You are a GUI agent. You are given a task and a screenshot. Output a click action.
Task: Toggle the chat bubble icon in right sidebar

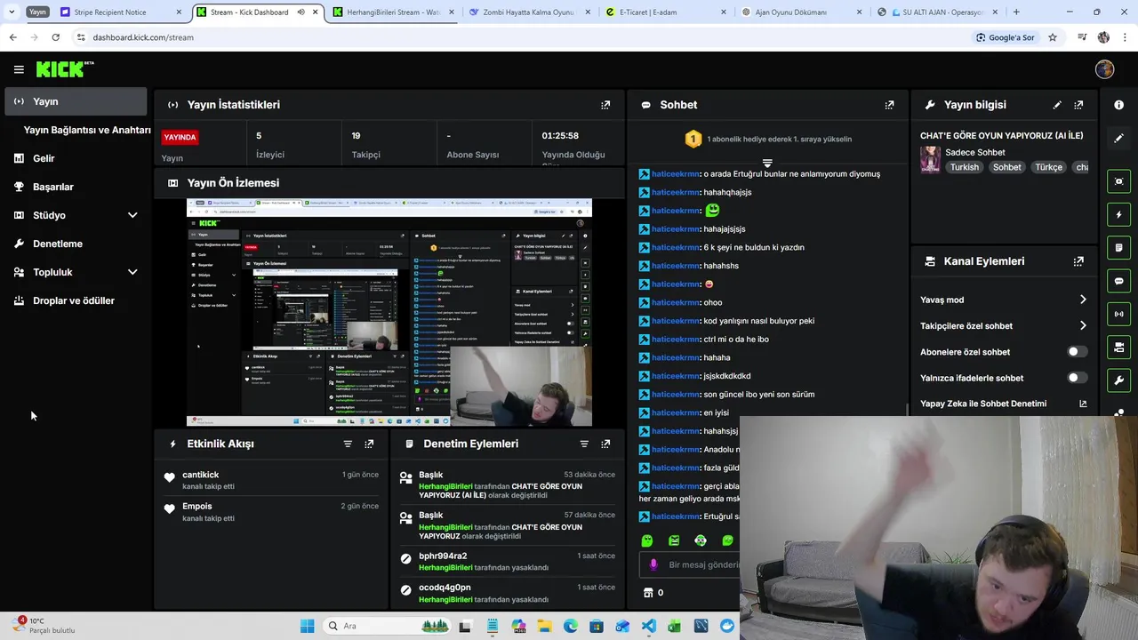pos(1118,281)
